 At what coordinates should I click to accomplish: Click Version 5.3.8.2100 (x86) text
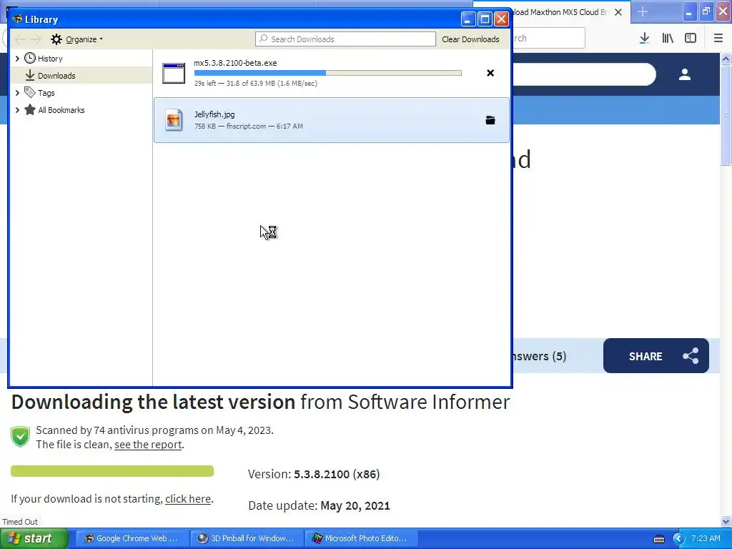pyautogui.click(x=314, y=475)
